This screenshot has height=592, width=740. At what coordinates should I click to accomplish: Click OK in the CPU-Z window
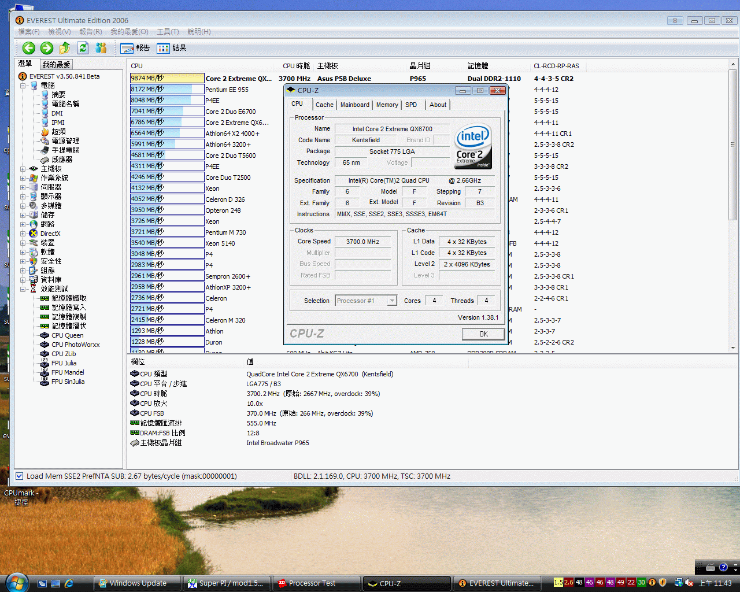click(483, 334)
